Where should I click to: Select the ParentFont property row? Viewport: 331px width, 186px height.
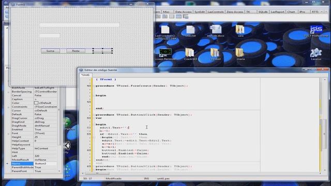[x=34, y=171]
